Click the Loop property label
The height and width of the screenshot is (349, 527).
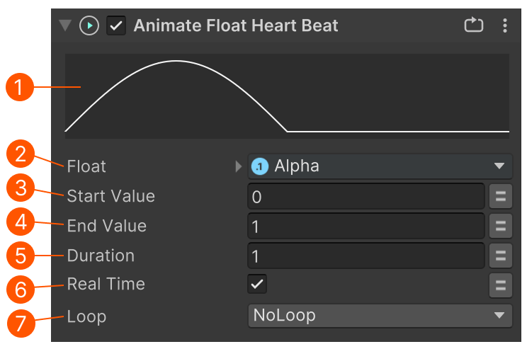(86, 316)
